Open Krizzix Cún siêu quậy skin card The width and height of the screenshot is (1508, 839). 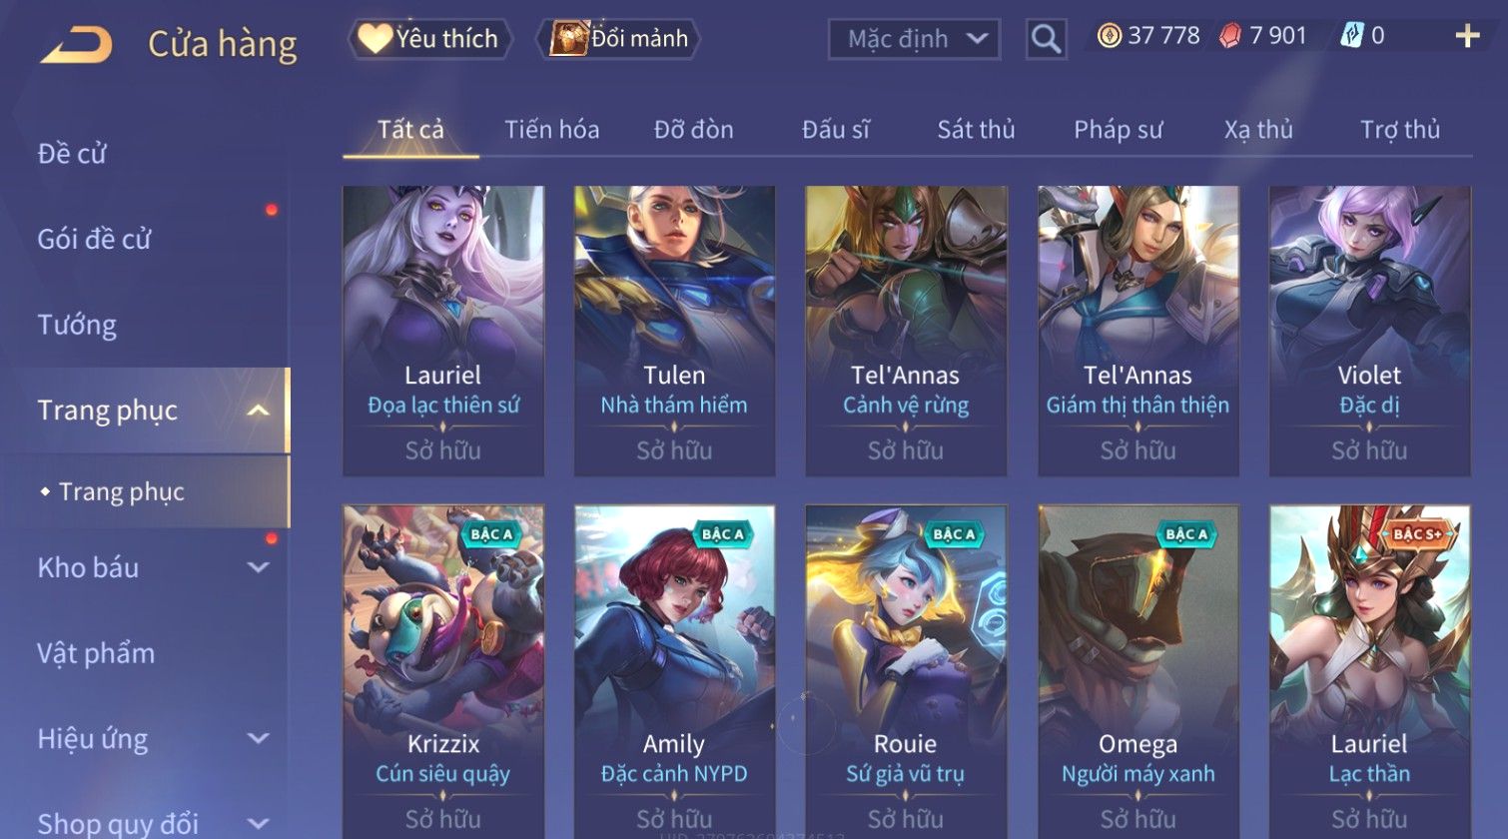[443, 671]
